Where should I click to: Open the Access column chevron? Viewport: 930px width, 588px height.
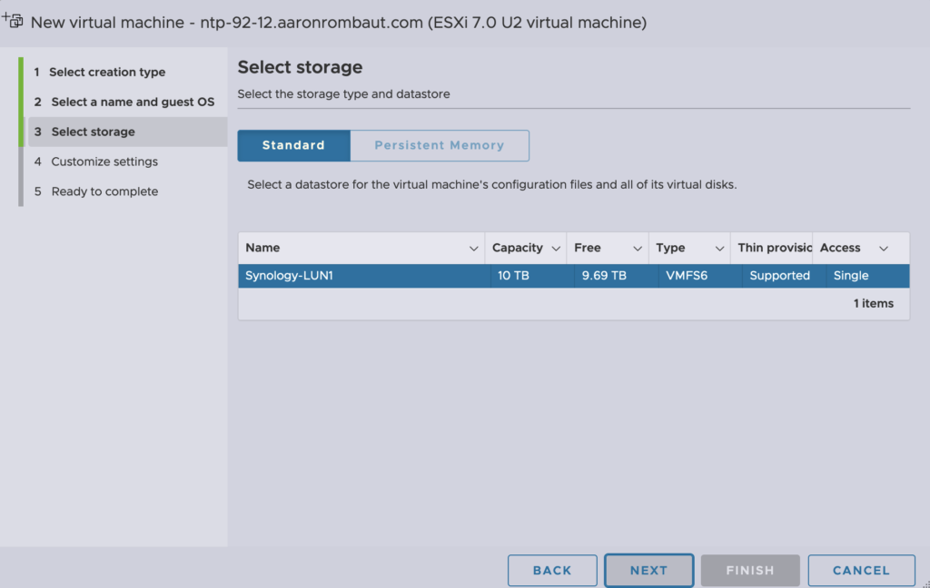tap(883, 249)
